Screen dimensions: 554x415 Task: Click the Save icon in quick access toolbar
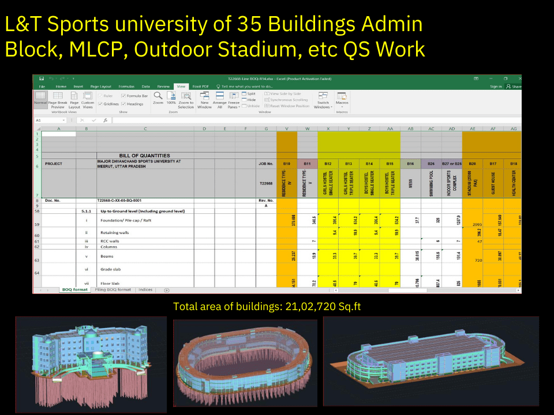42,79
